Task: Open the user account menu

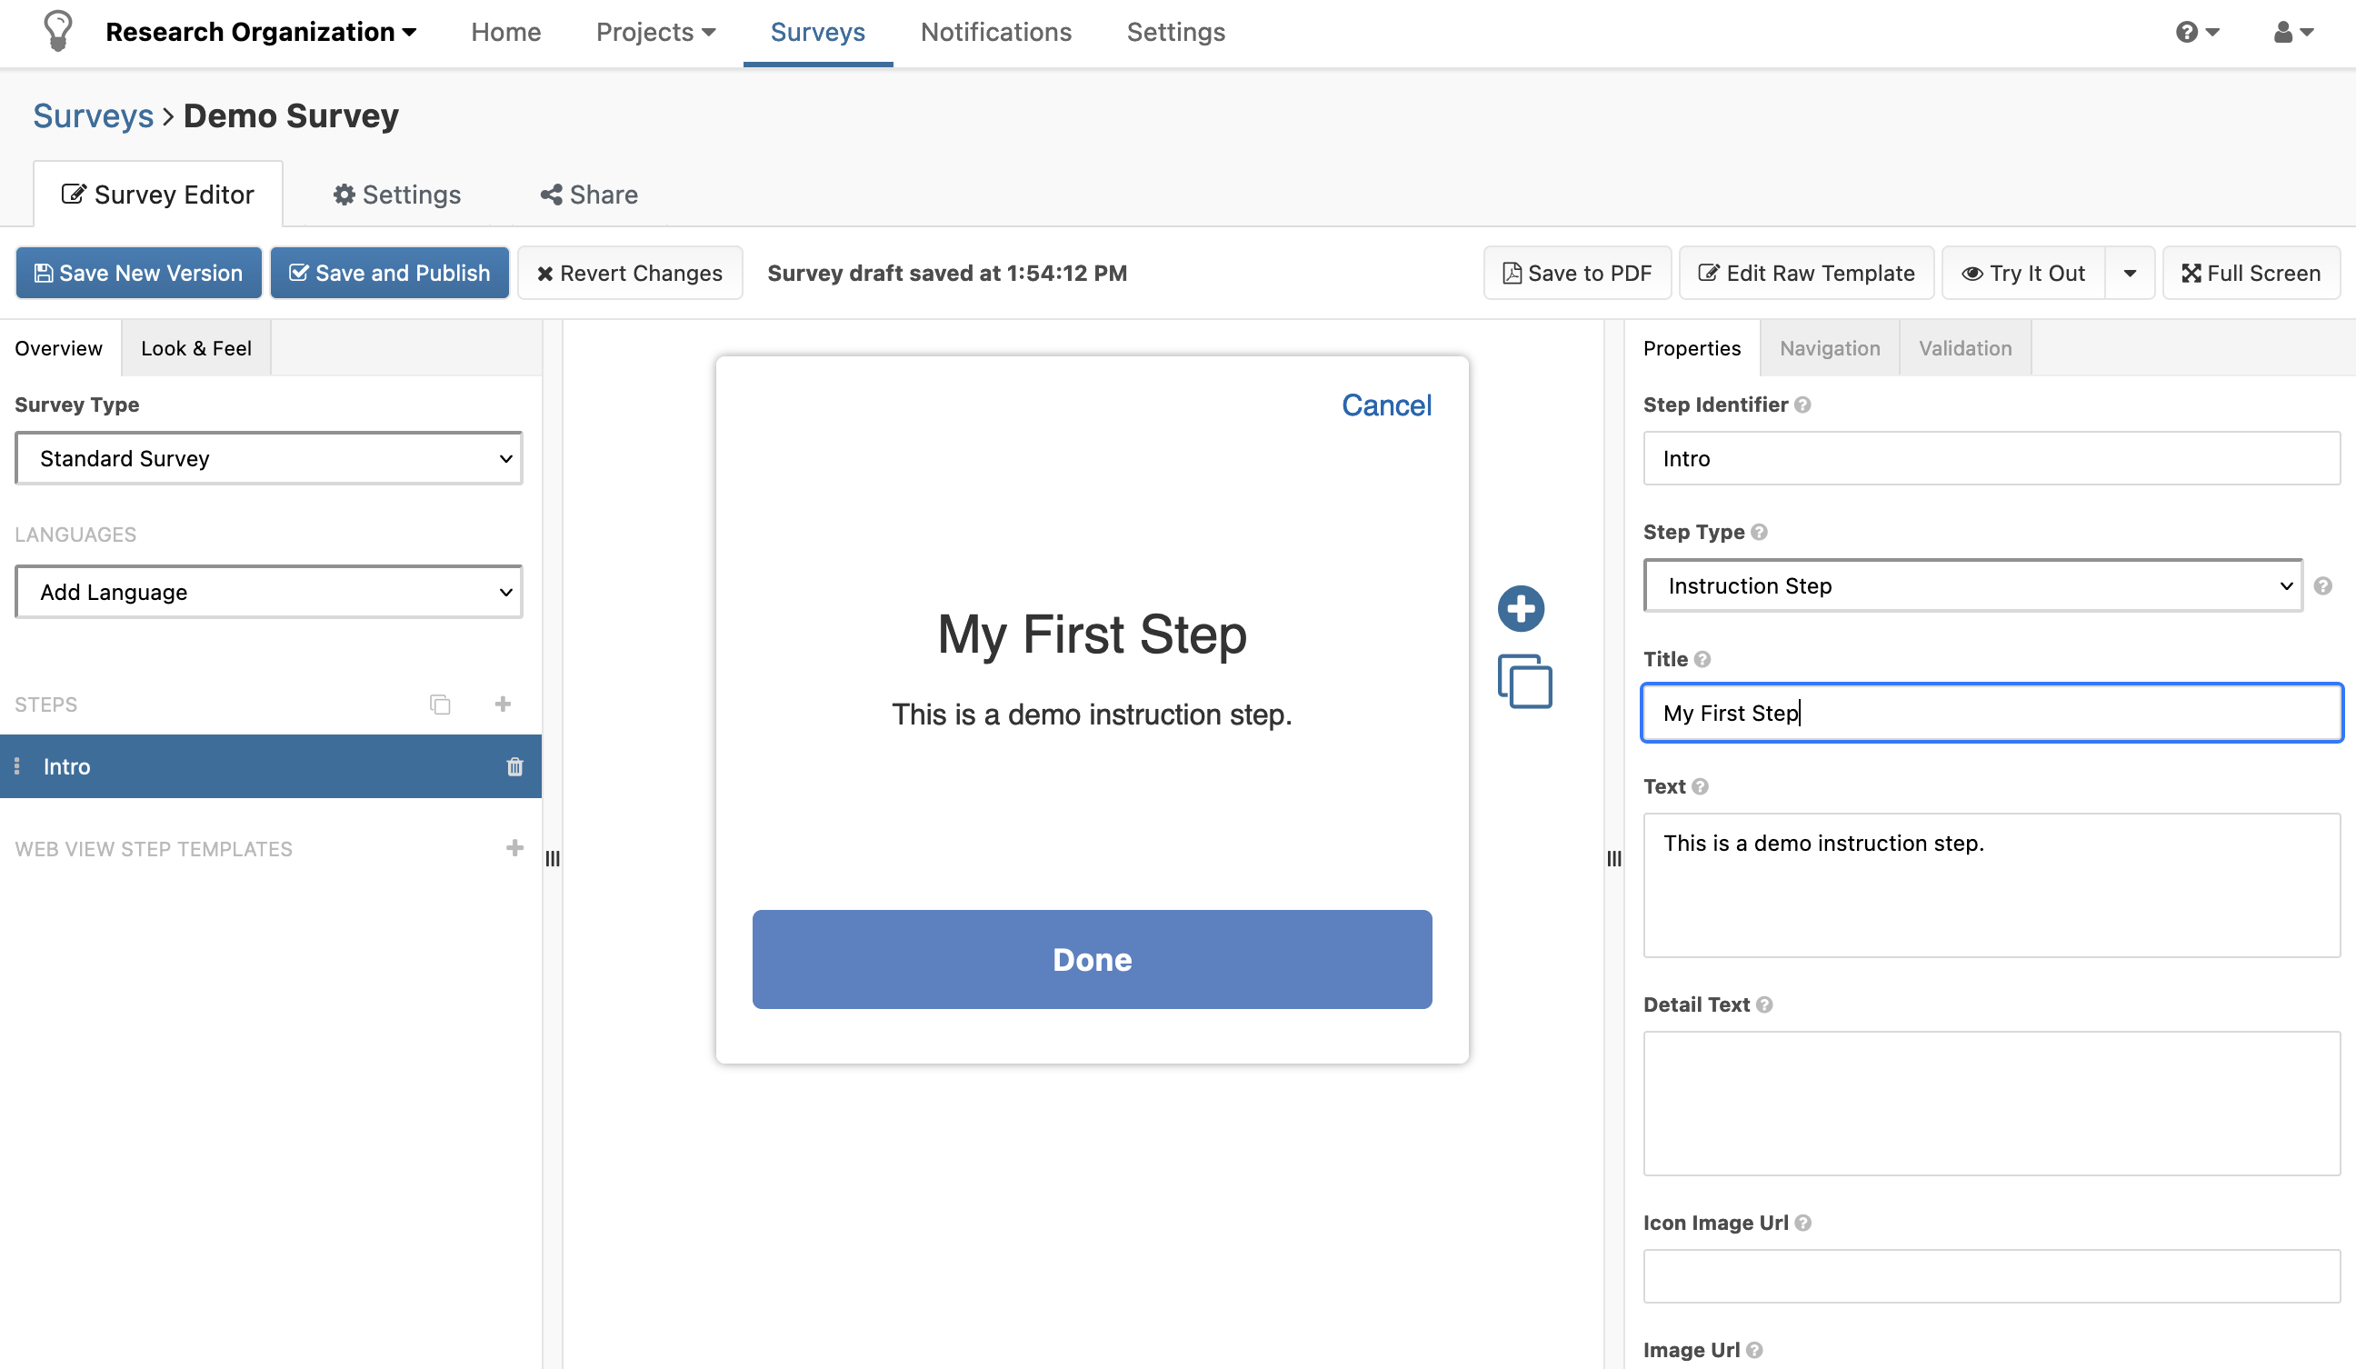Action: tap(2292, 33)
